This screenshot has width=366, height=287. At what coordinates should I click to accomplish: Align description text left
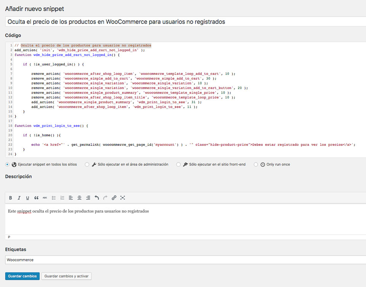71,198
